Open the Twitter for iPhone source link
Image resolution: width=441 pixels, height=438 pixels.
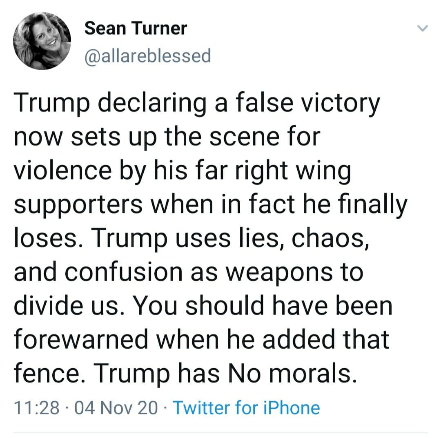pyautogui.click(x=246, y=407)
